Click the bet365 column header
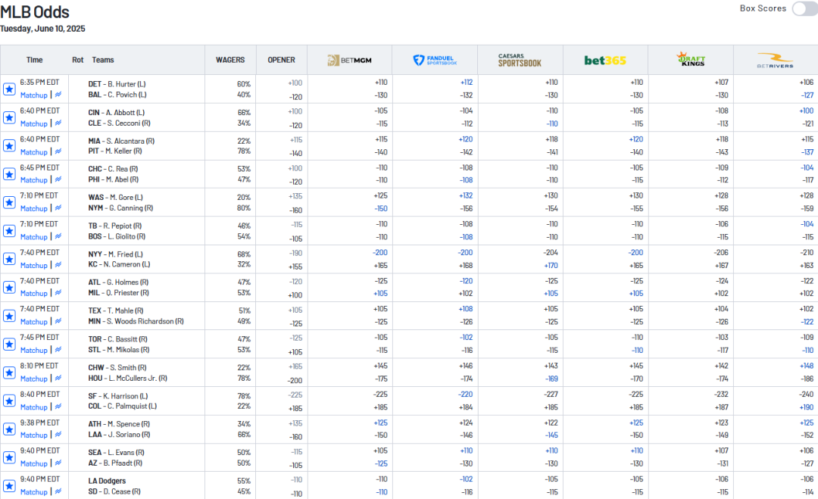818x499 pixels. pyautogui.click(x=605, y=61)
